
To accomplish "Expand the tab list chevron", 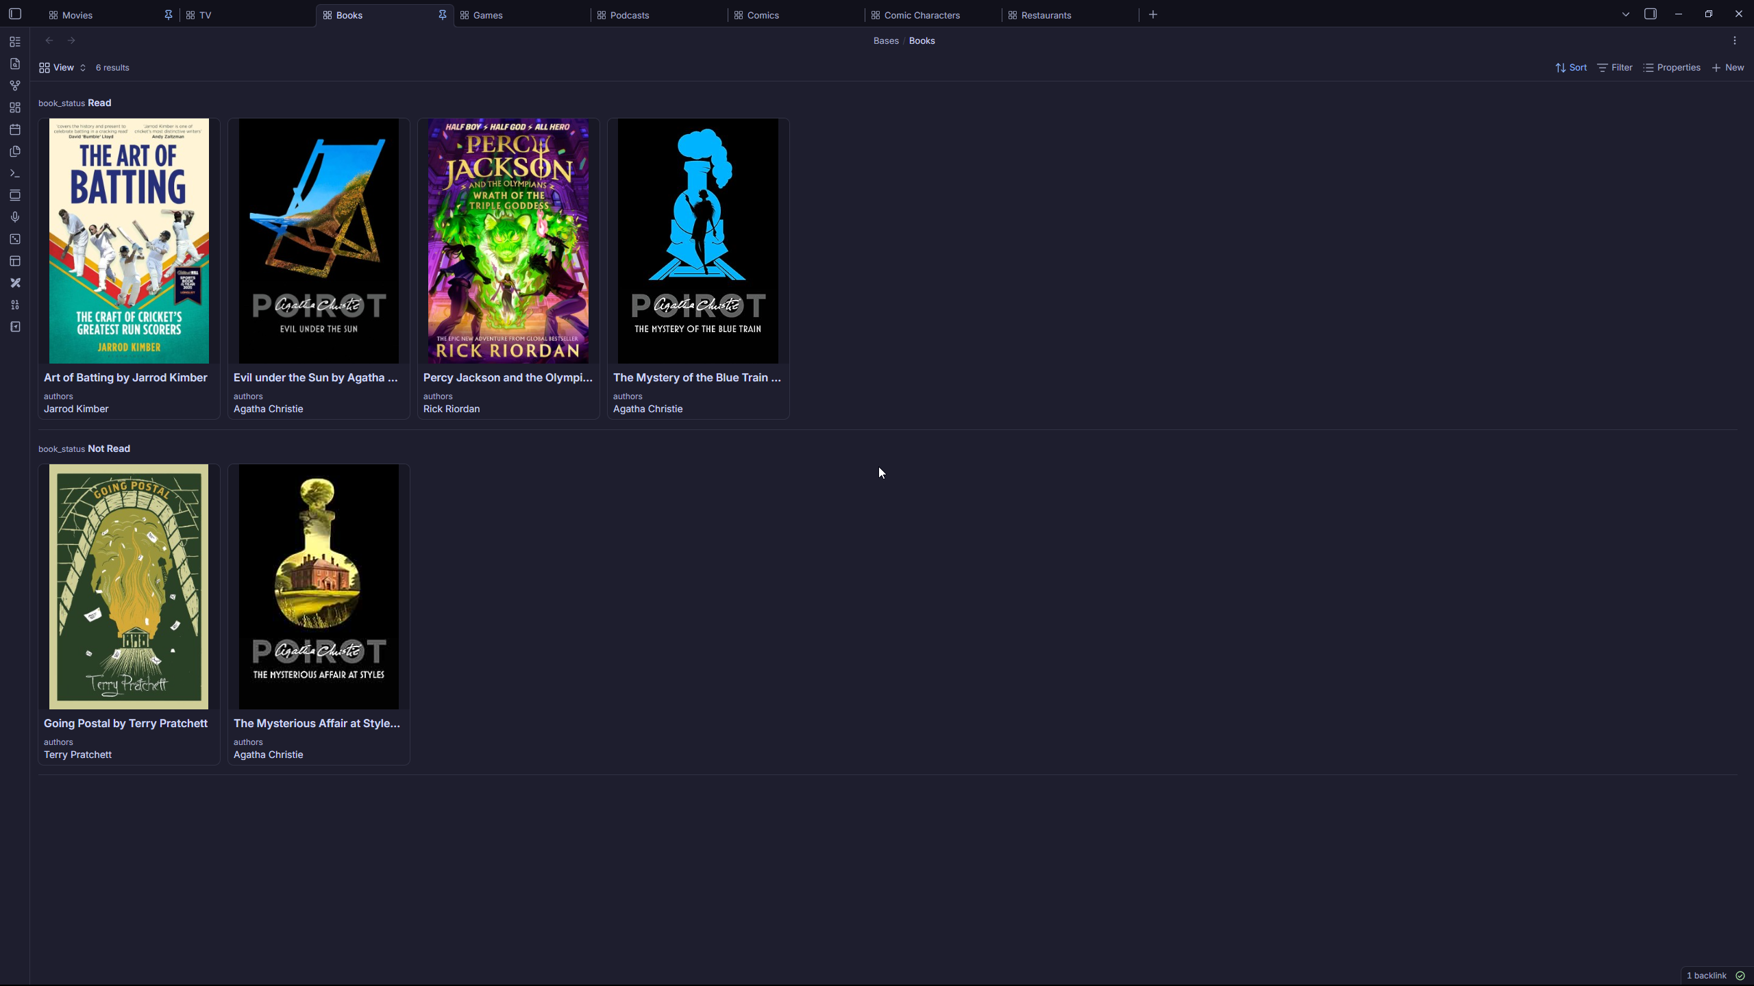I will pyautogui.click(x=1625, y=14).
